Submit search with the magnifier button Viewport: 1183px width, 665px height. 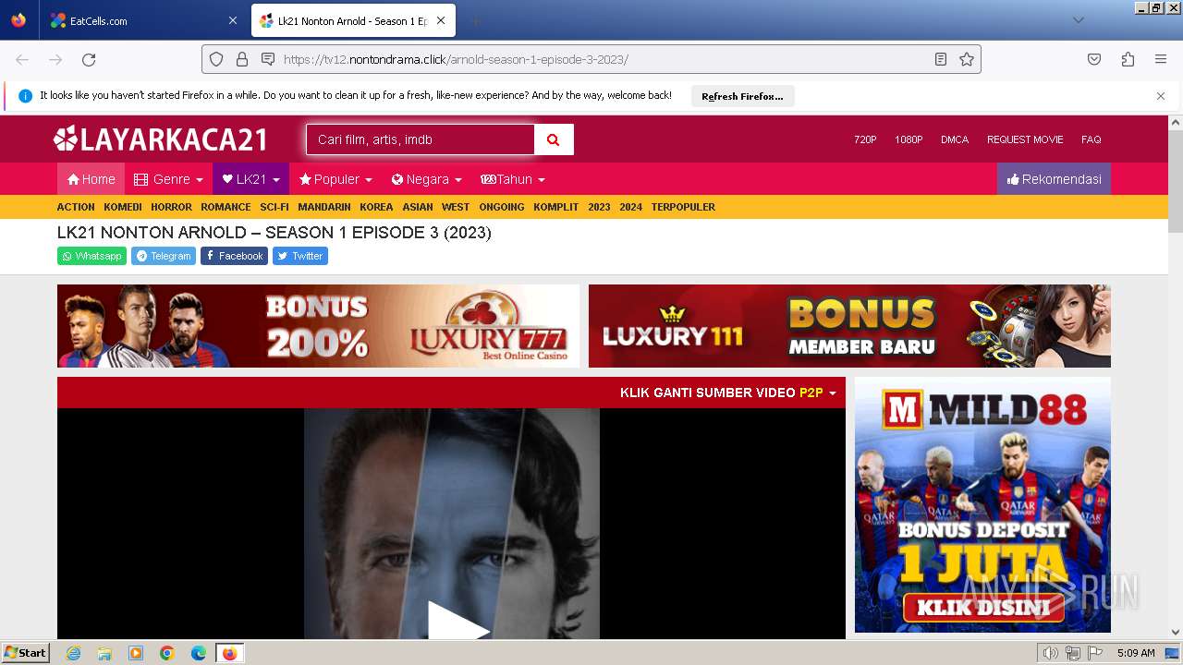(554, 139)
